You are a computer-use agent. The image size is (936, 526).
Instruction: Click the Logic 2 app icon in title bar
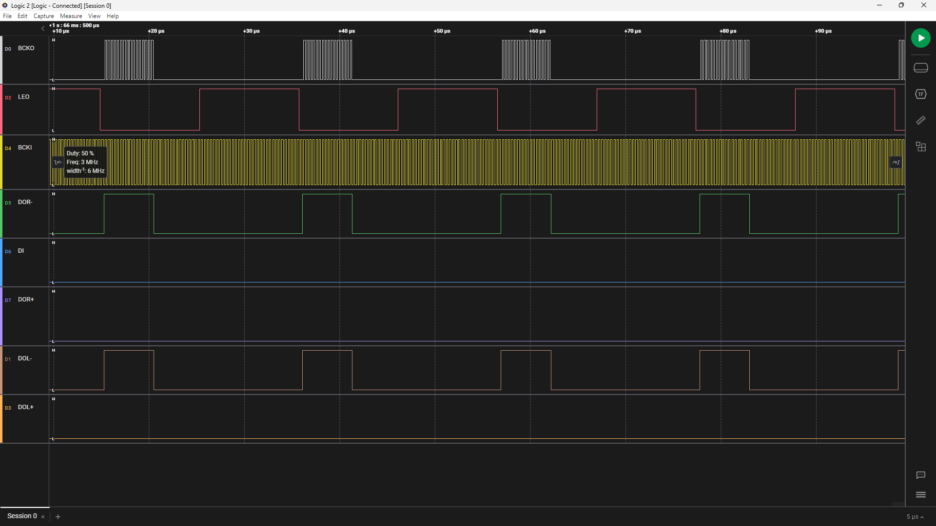point(5,5)
